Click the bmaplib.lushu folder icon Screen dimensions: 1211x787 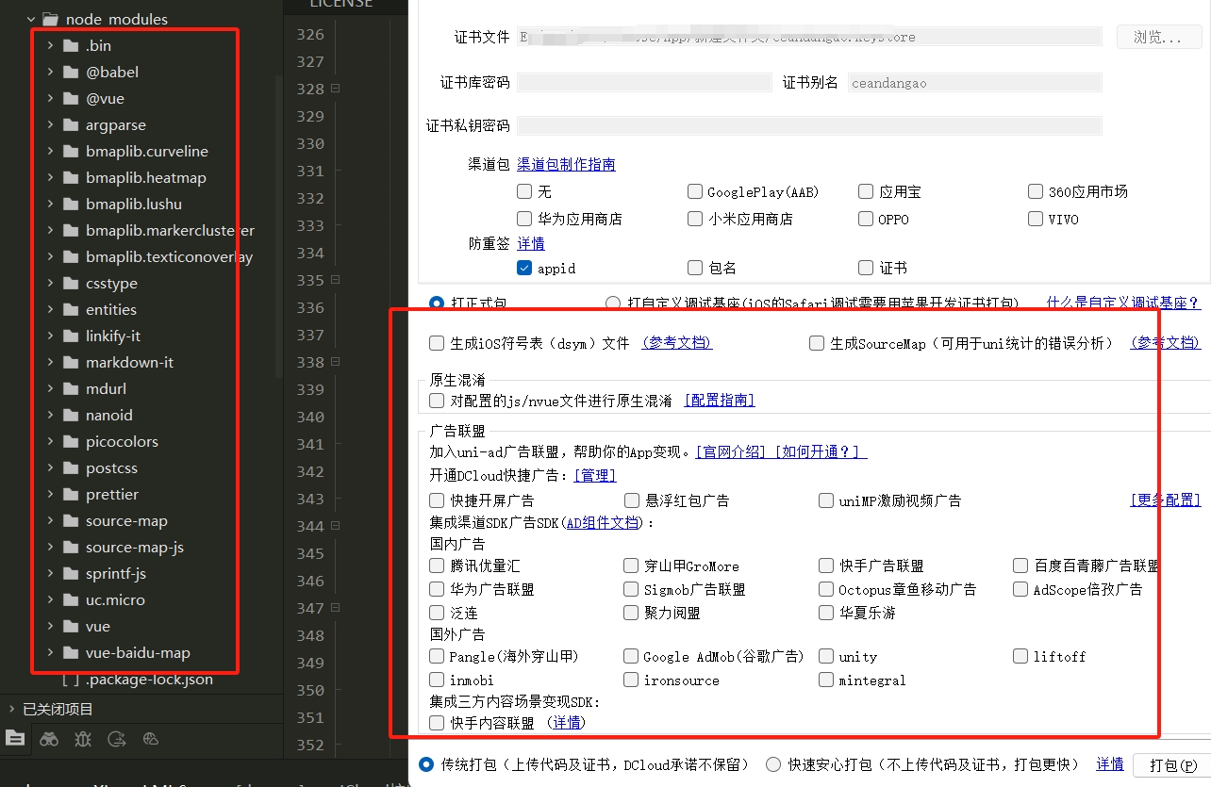point(70,204)
